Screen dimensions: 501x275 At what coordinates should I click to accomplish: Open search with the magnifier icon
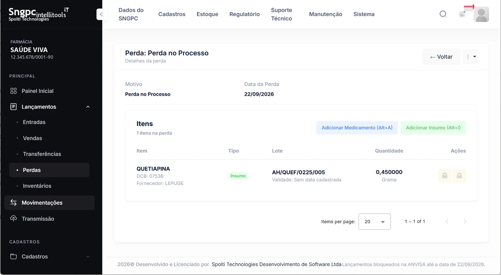coord(443,14)
